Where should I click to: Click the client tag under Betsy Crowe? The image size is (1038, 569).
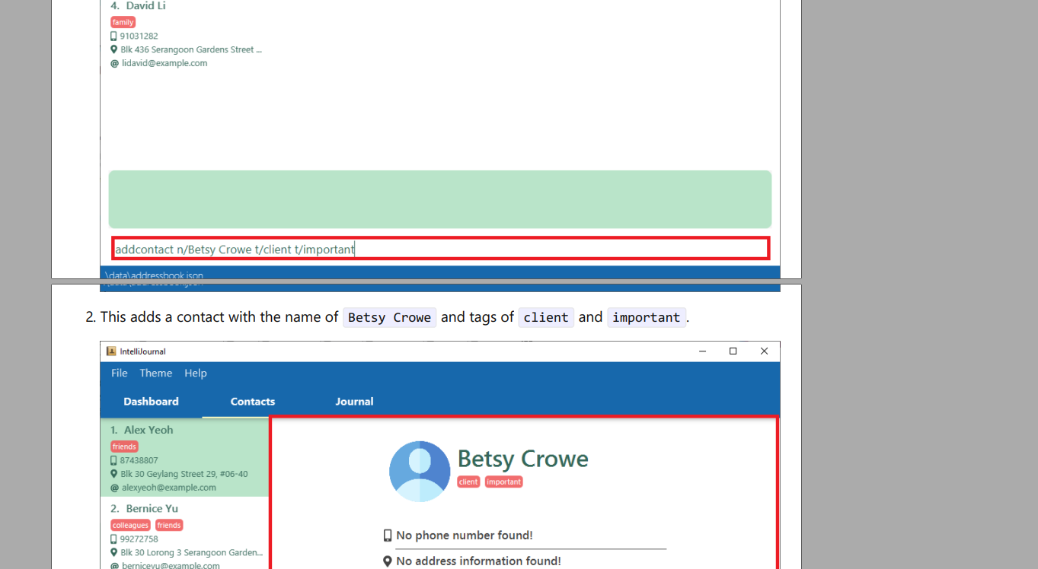coord(468,482)
